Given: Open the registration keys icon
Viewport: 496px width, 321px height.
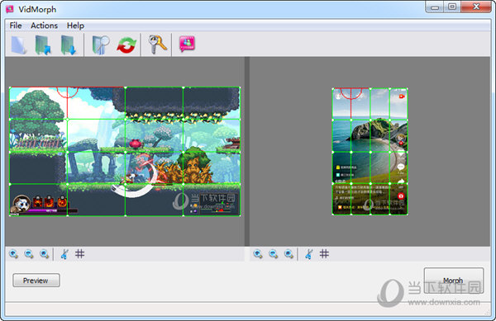Looking at the screenshot, I should [x=157, y=45].
